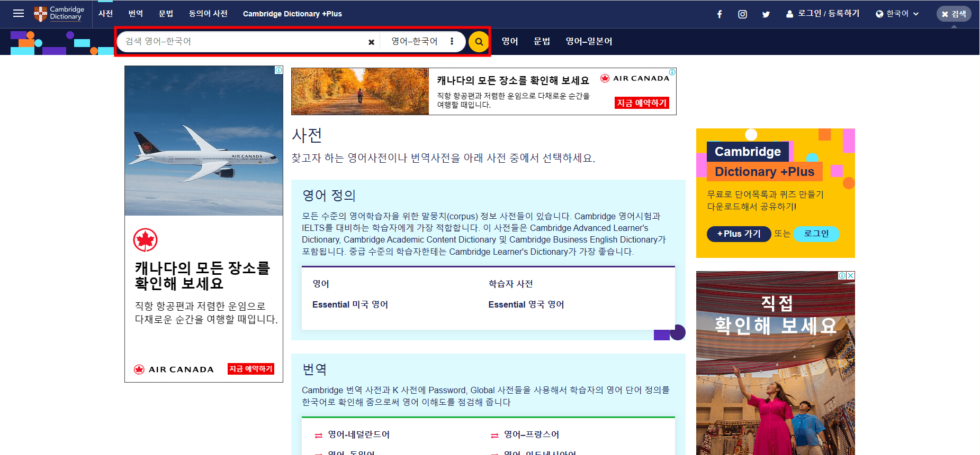This screenshot has height=455, width=980.
Task: Open the 한국어 language dropdown
Action: coord(897,14)
